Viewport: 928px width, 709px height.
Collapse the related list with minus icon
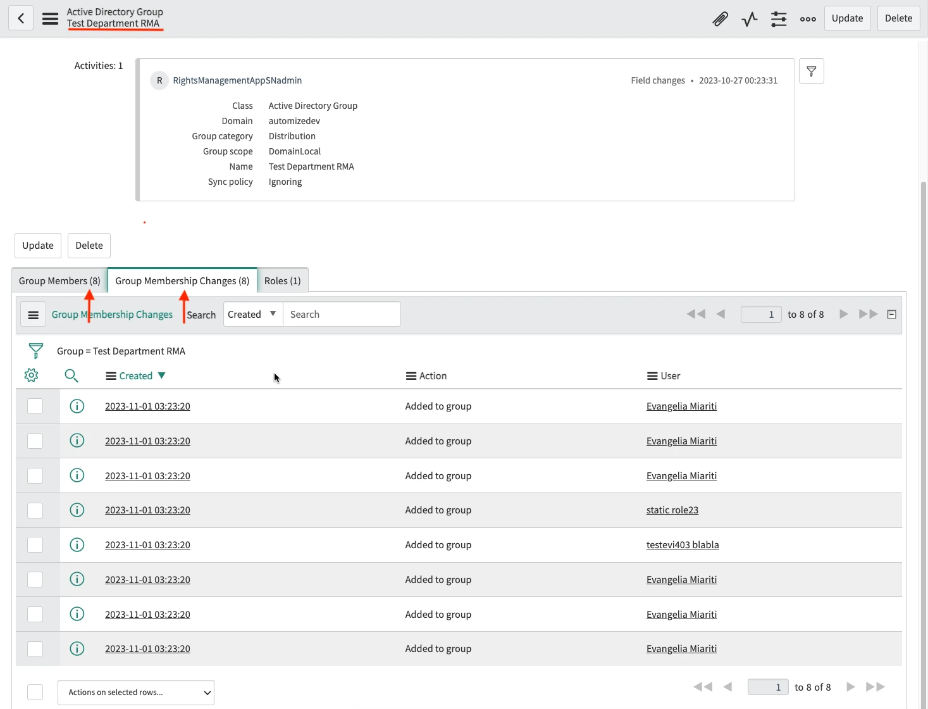tap(891, 315)
